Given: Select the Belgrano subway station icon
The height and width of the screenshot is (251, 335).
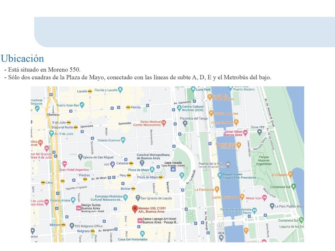Looking at the screenshot, I should [93, 231].
